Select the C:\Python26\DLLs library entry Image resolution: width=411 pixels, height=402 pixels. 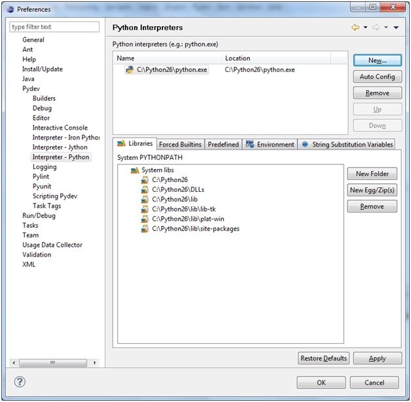coord(170,190)
